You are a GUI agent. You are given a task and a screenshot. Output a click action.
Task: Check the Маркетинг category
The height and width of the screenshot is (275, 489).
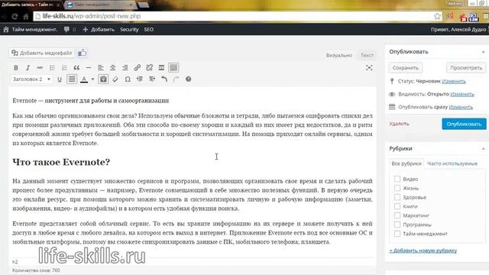coord(397,215)
